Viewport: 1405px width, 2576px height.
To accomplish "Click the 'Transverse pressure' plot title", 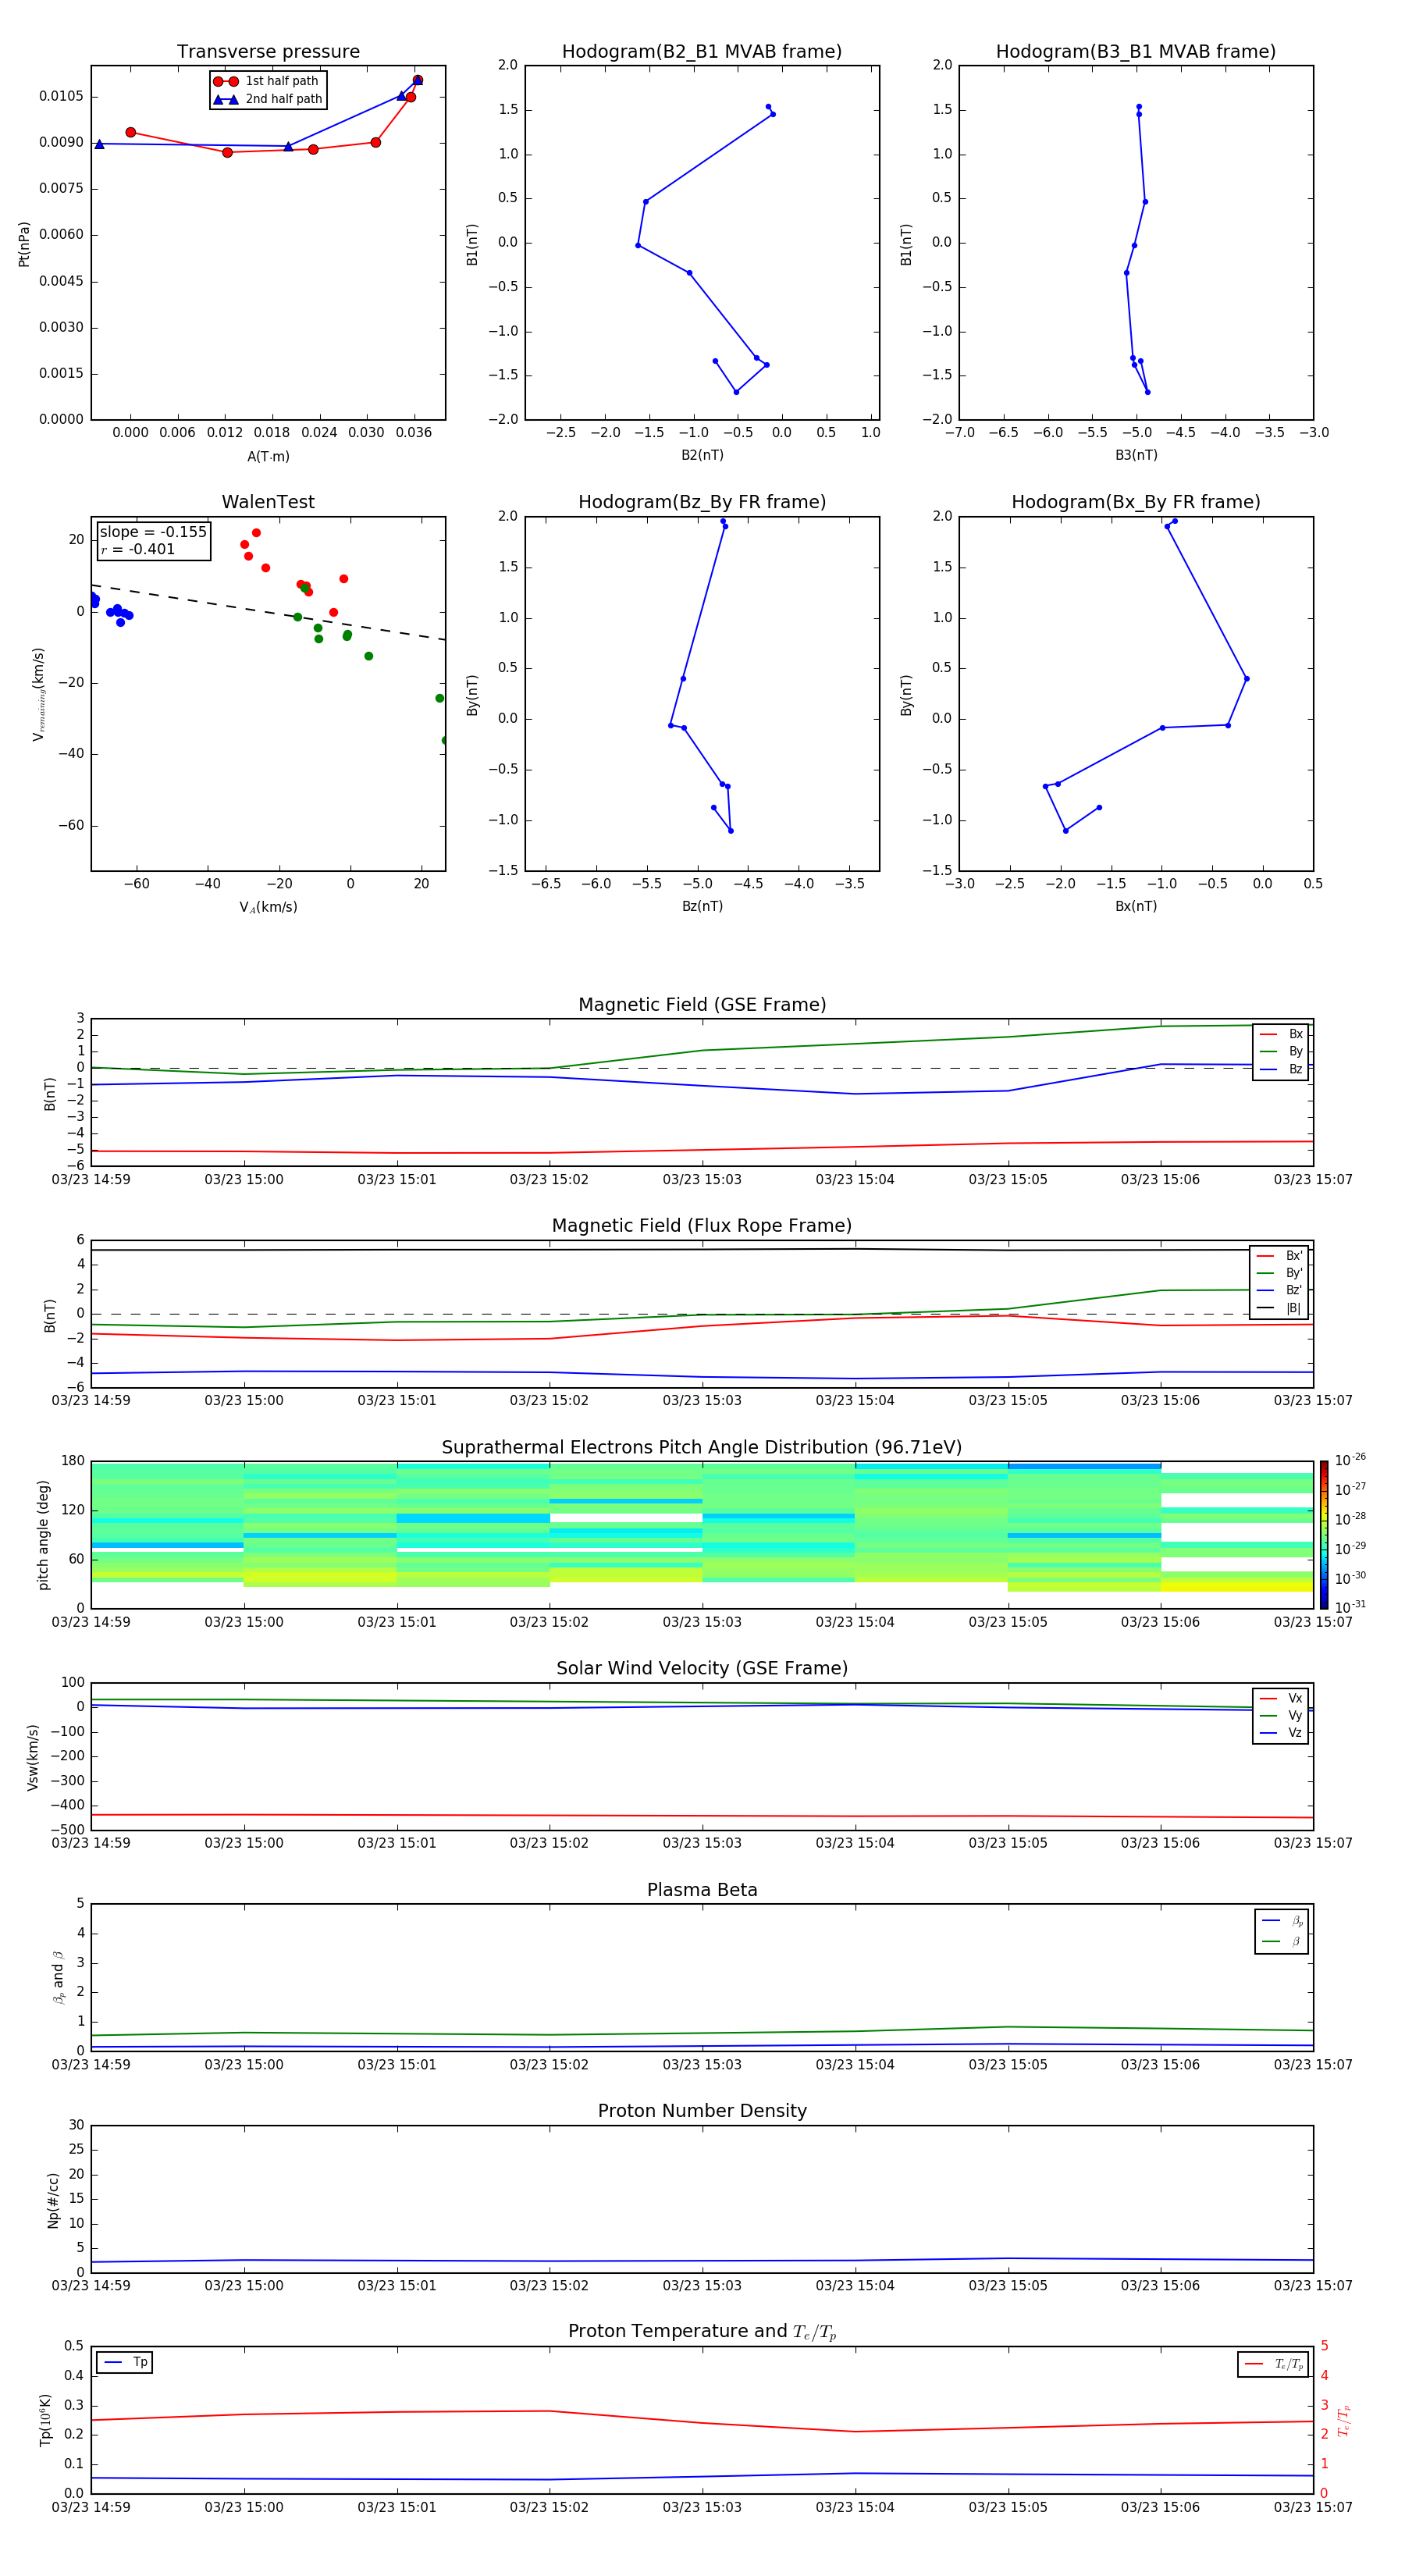I will click(x=268, y=52).
